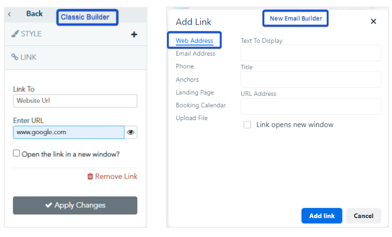Open the Landing Page option

click(x=195, y=93)
